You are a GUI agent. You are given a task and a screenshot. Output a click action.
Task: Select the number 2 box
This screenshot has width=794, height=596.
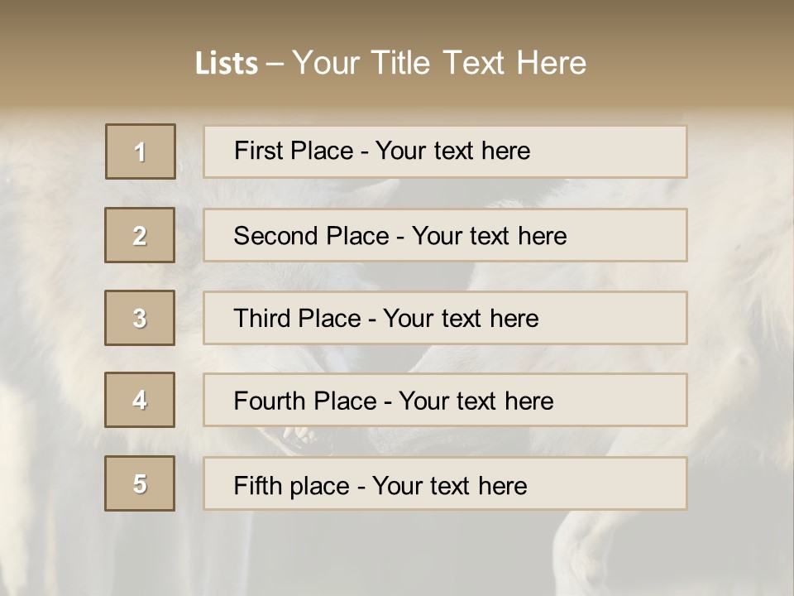coord(140,235)
